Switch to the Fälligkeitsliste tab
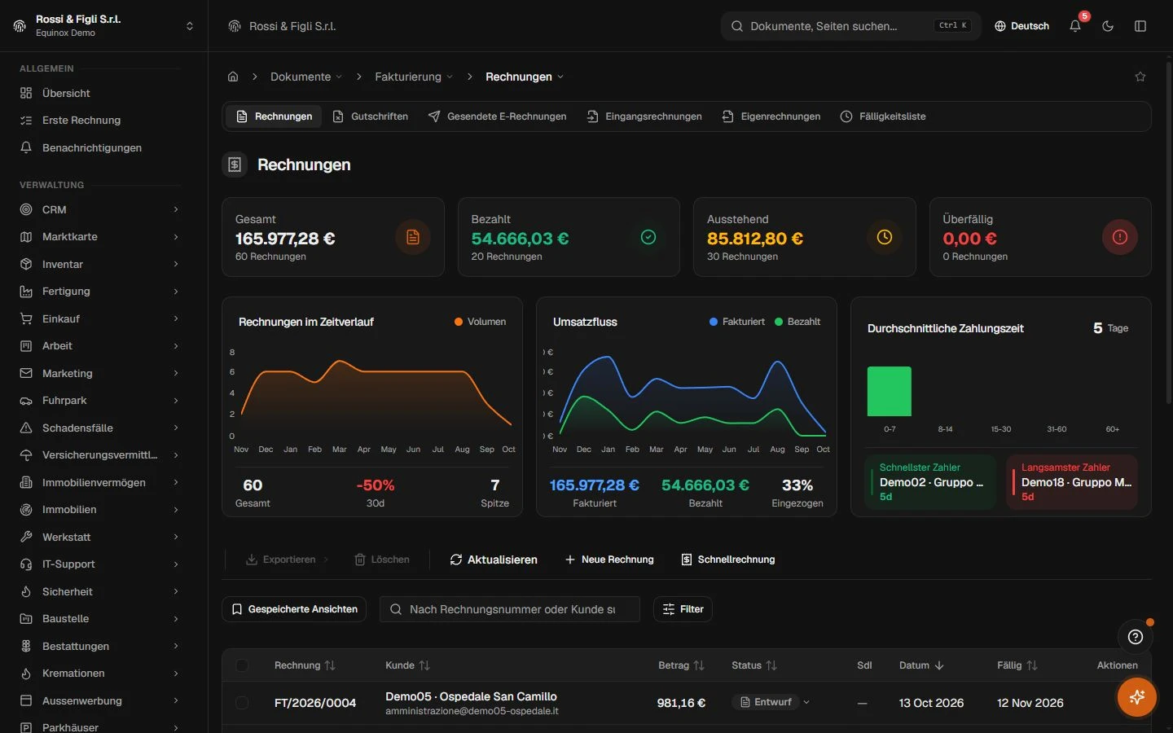 point(883,116)
